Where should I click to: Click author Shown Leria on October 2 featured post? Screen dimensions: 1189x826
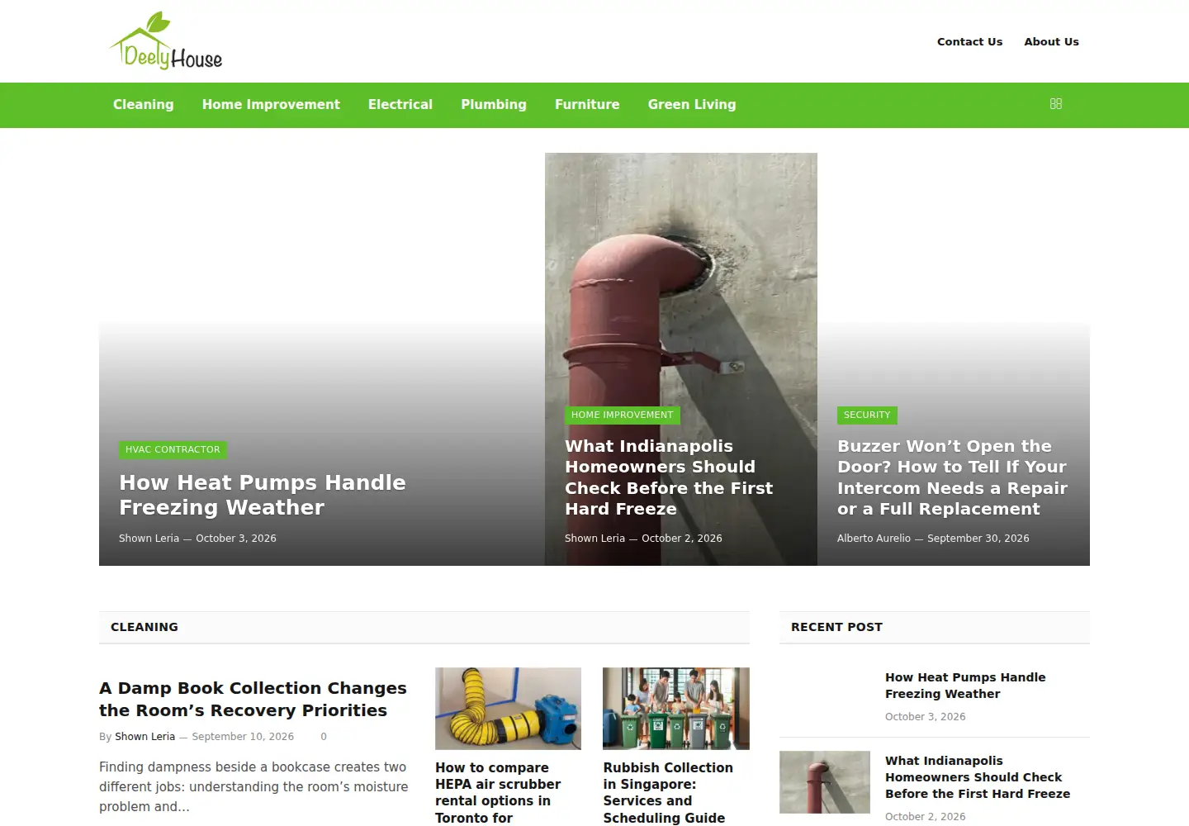click(x=594, y=539)
